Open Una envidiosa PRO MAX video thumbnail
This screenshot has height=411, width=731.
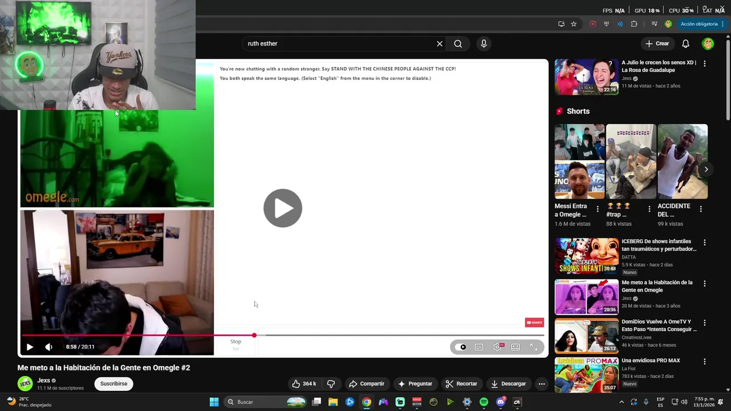[x=587, y=374]
